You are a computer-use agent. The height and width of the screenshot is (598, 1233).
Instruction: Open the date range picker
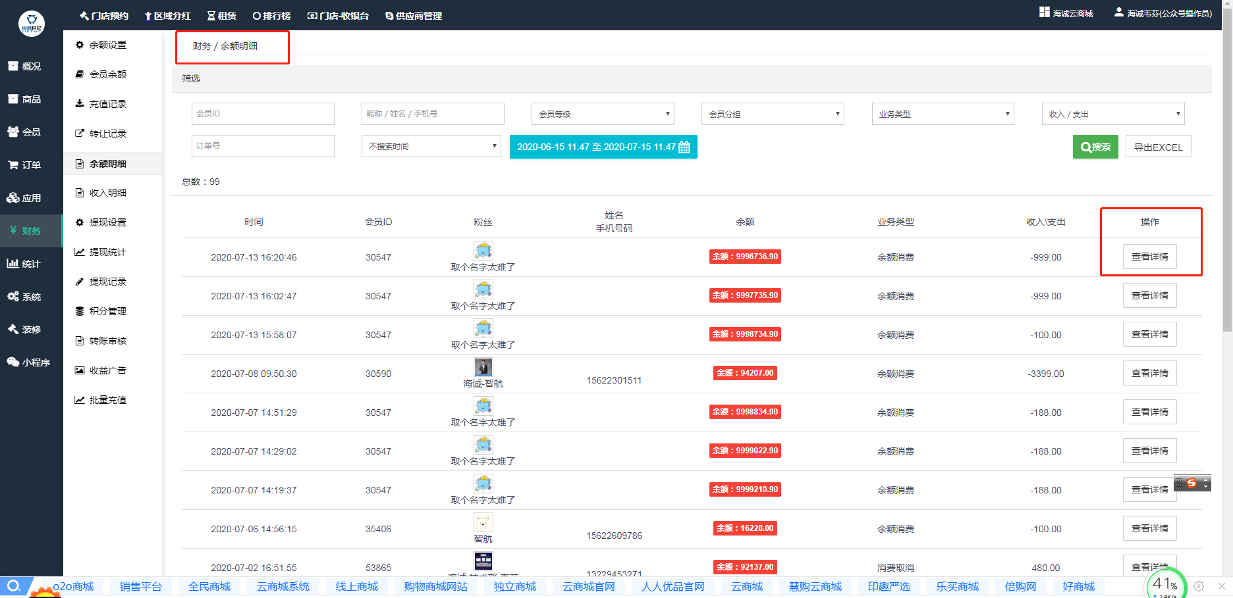pyautogui.click(x=603, y=147)
